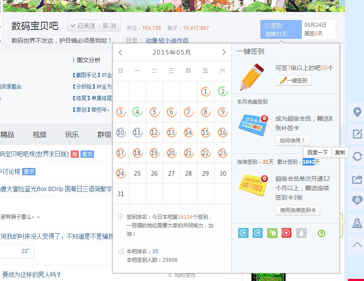This screenshot has width=364, height=281.
Task: Click the gray locked badge icon
Action: click(x=301, y=233)
